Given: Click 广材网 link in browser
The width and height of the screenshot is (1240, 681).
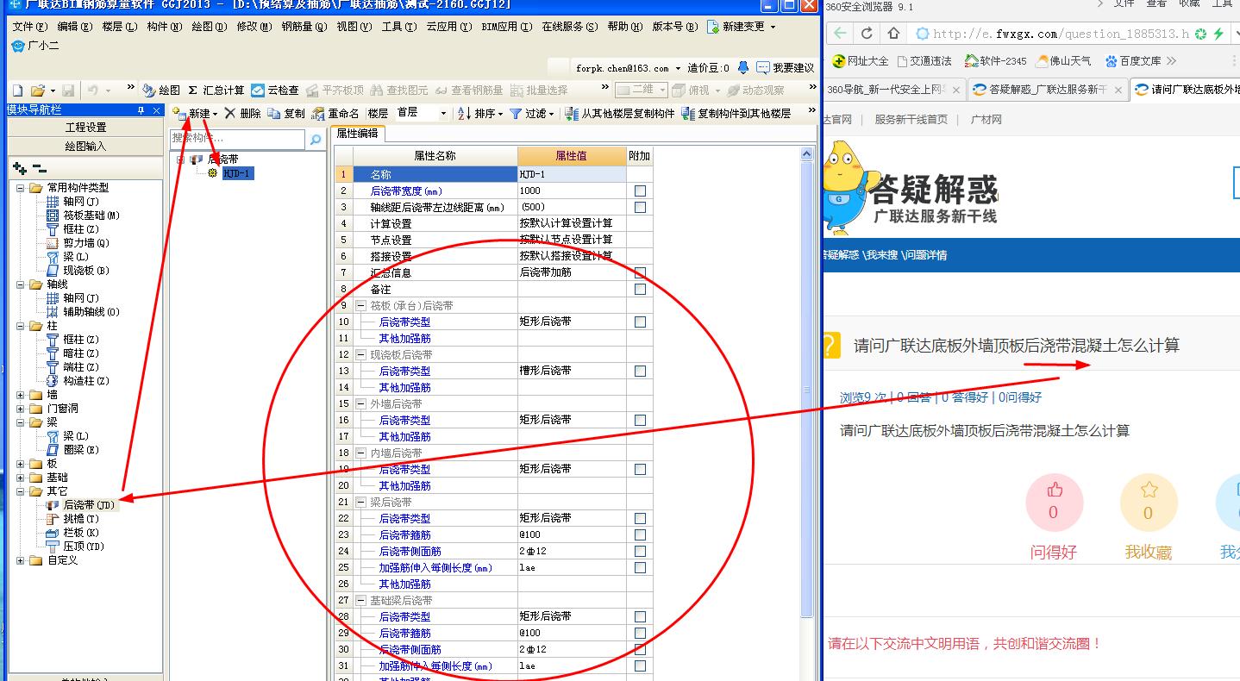Looking at the screenshot, I should click(x=986, y=120).
